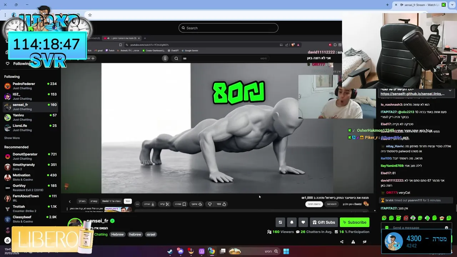Share the stream via share icon
The image size is (457, 257).
pos(342,242)
